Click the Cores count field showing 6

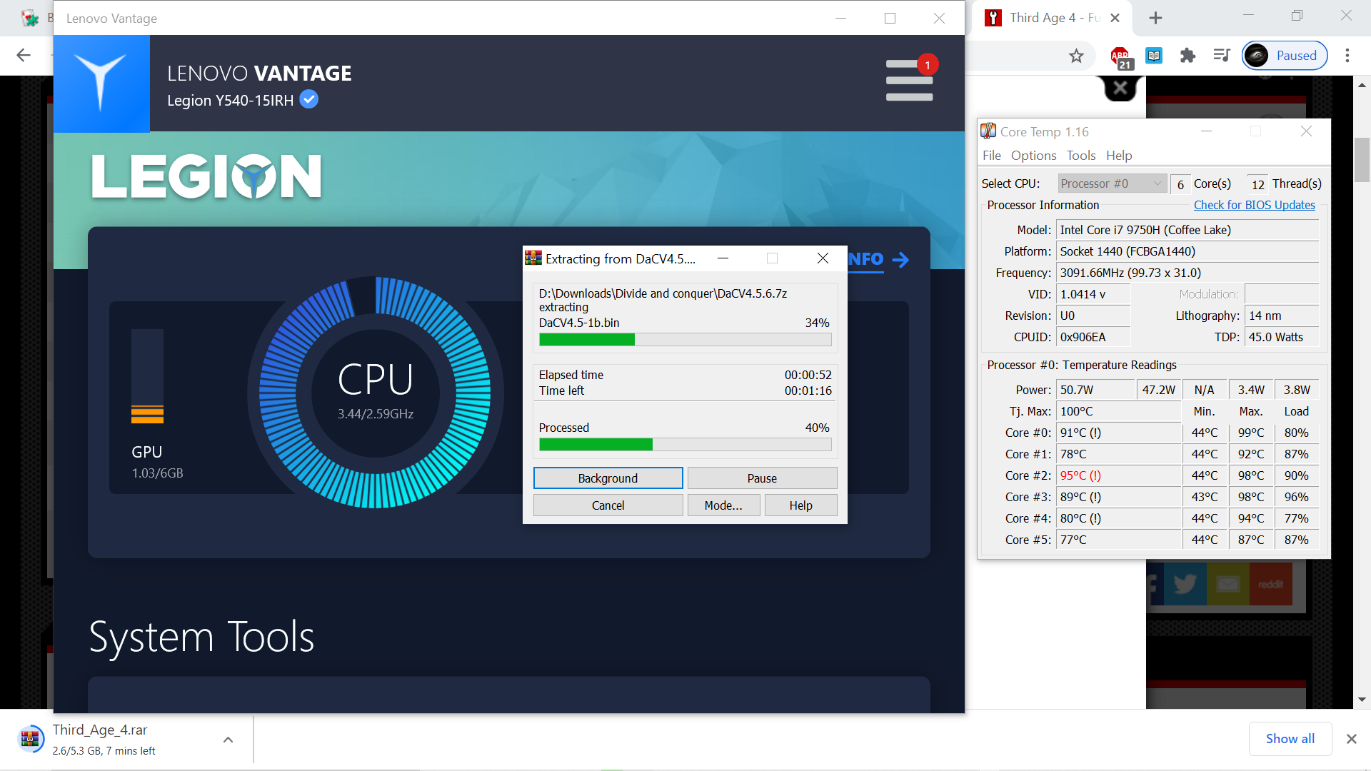point(1180,184)
